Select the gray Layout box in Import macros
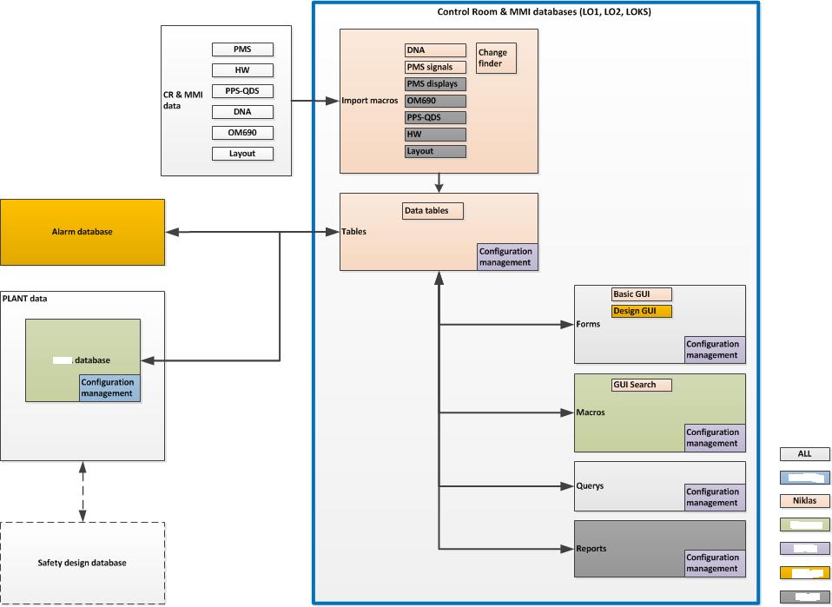 [435, 151]
